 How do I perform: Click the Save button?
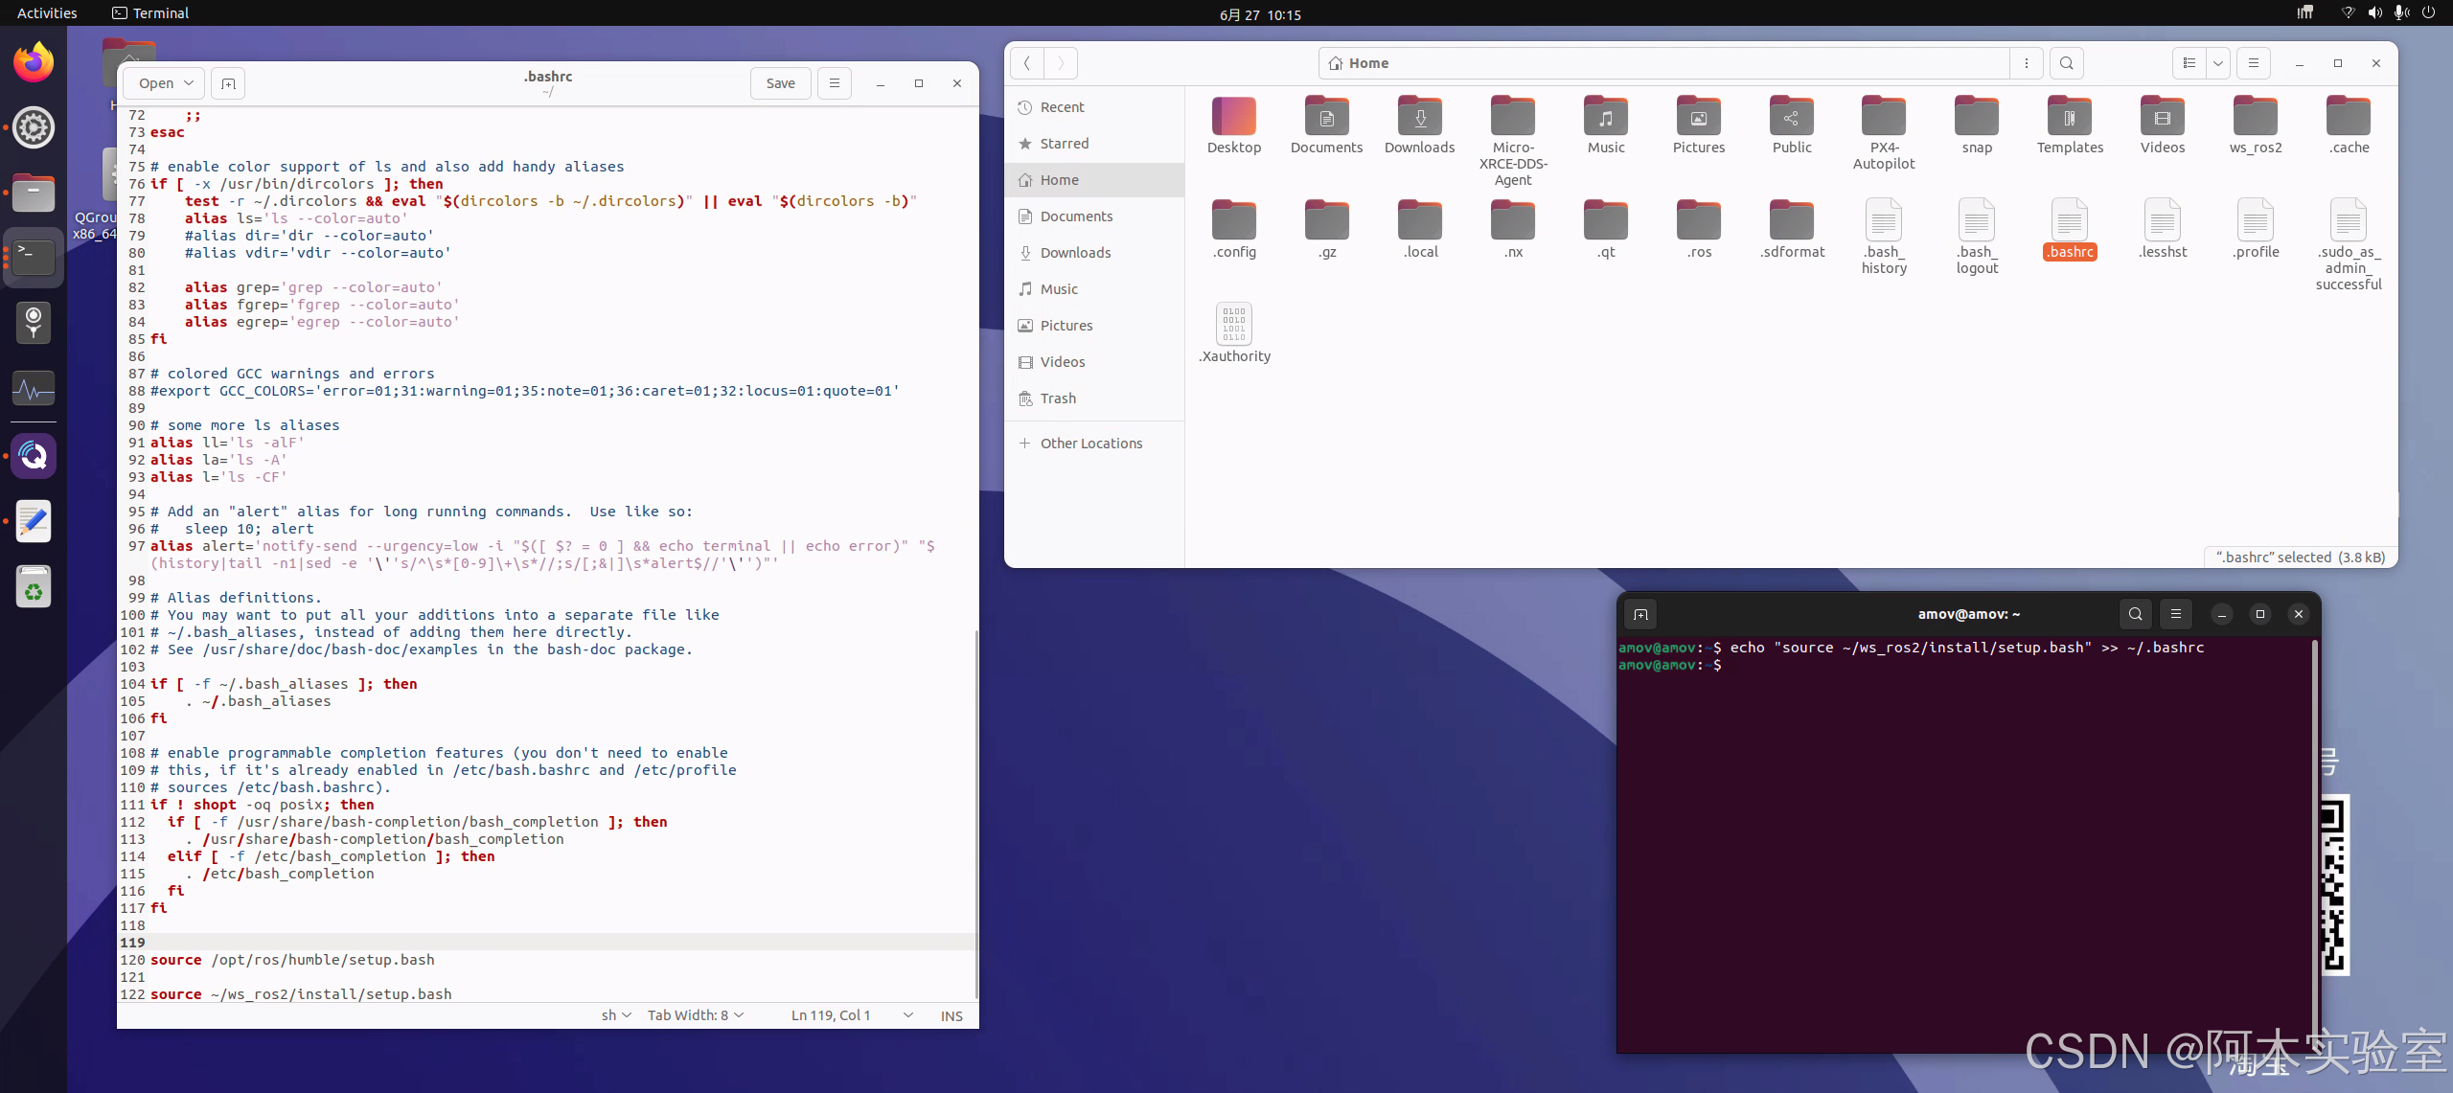pos(780,83)
